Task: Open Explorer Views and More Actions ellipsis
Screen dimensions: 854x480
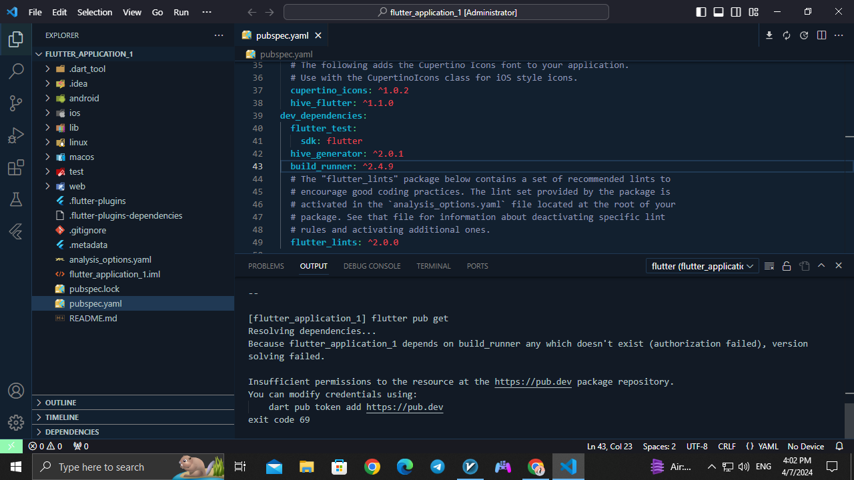Action: click(219, 35)
